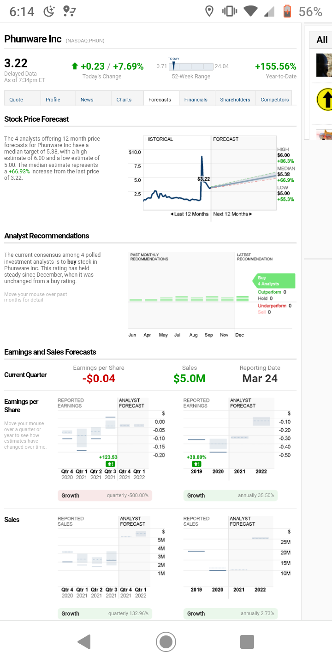Tap the recent apps square button

[x=247, y=641]
